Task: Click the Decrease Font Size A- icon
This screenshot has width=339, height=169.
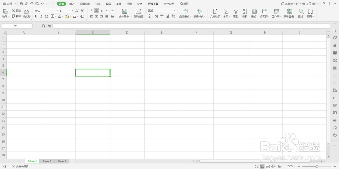Action: coord(82,11)
